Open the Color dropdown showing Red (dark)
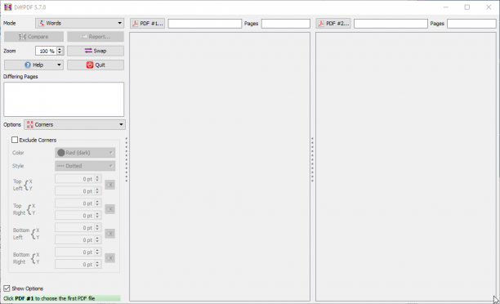500x304 pixels. (85, 153)
